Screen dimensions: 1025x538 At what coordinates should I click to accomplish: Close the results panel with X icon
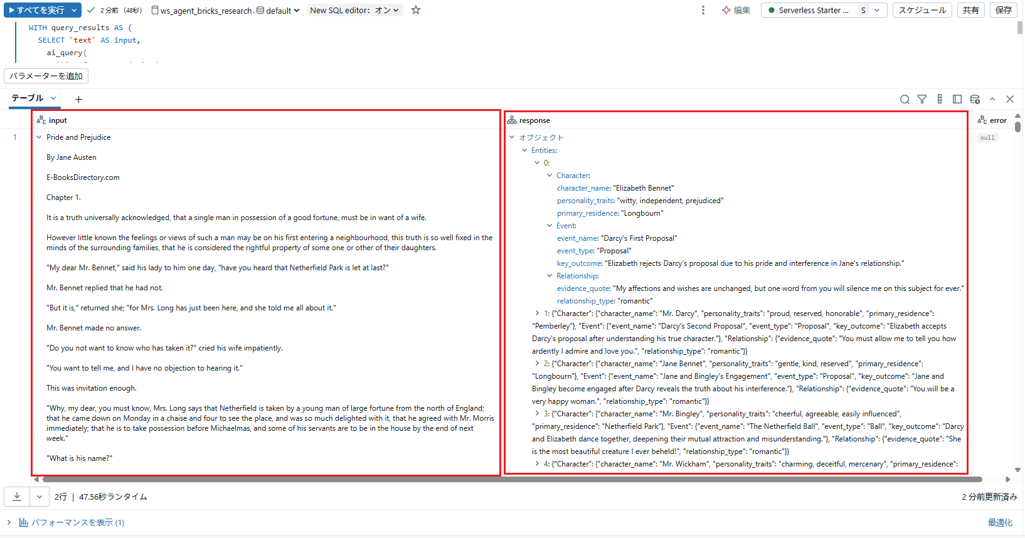(1010, 99)
